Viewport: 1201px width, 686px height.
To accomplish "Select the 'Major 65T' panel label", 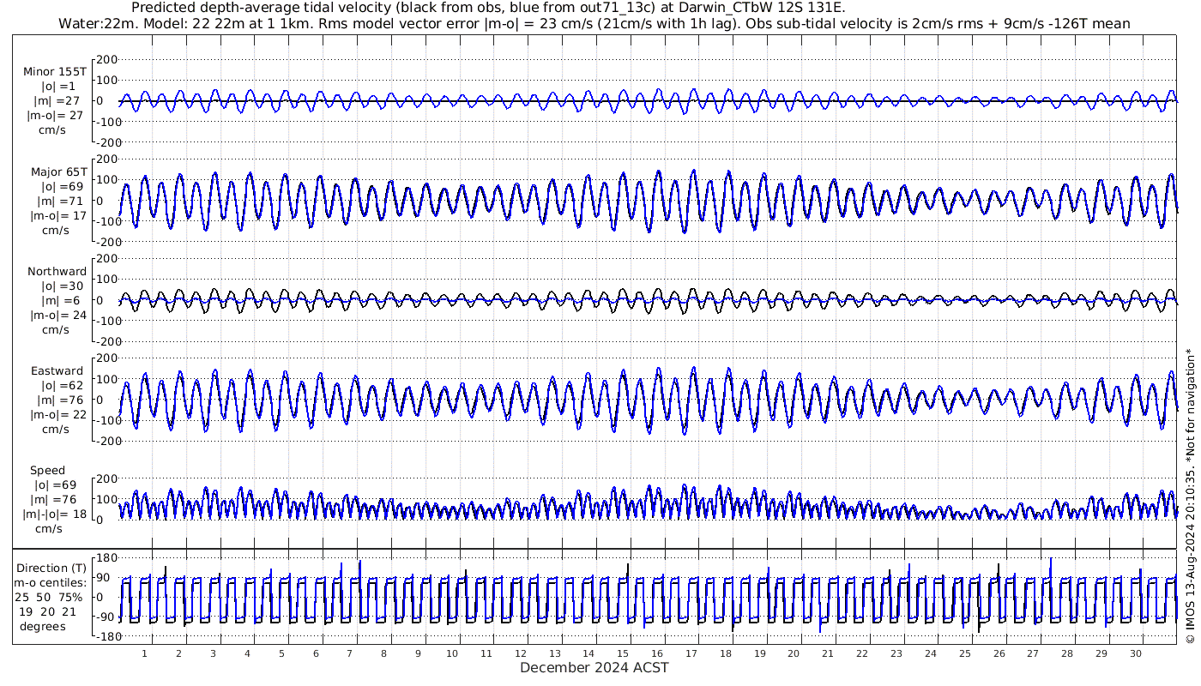I will (58, 172).
